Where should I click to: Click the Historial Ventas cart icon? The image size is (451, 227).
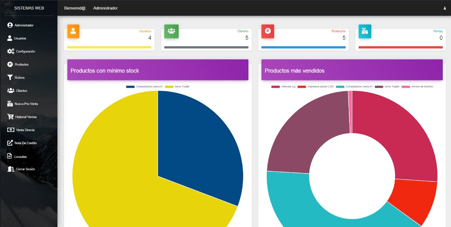point(10,117)
